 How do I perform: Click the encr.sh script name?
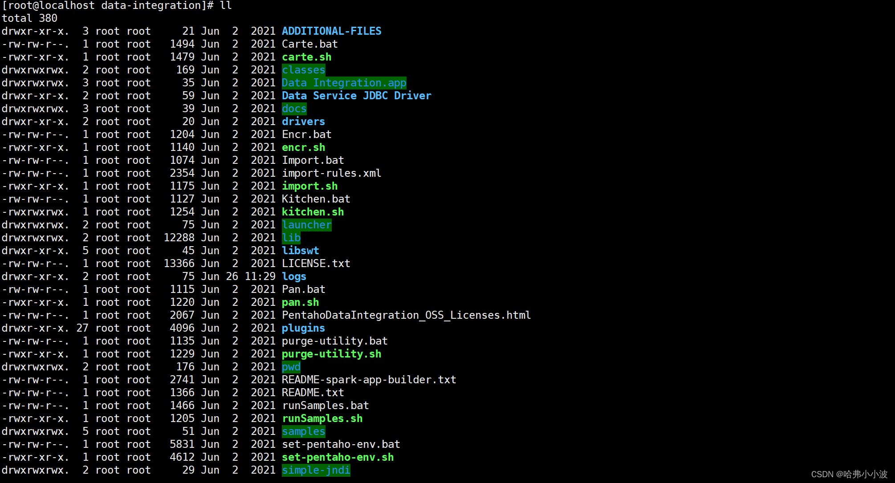(x=303, y=147)
